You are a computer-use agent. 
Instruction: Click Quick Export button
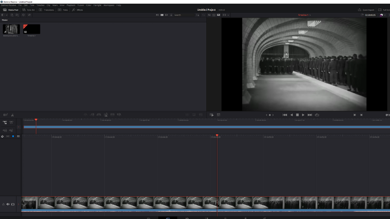click(x=367, y=10)
